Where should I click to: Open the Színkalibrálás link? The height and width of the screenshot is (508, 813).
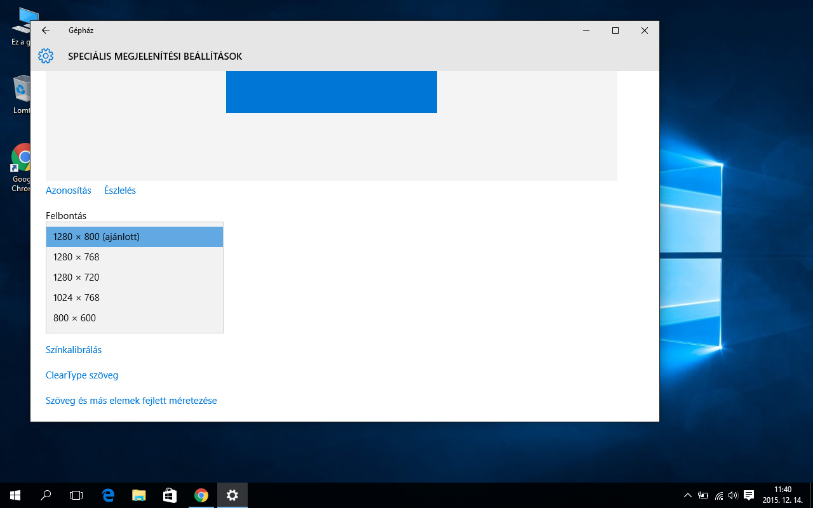click(x=74, y=350)
